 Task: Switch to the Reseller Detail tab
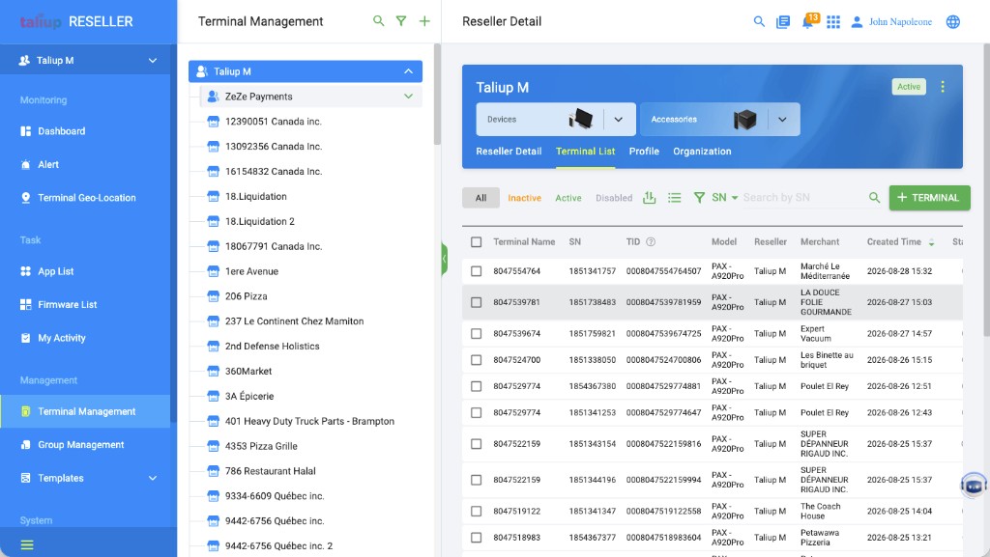(509, 152)
